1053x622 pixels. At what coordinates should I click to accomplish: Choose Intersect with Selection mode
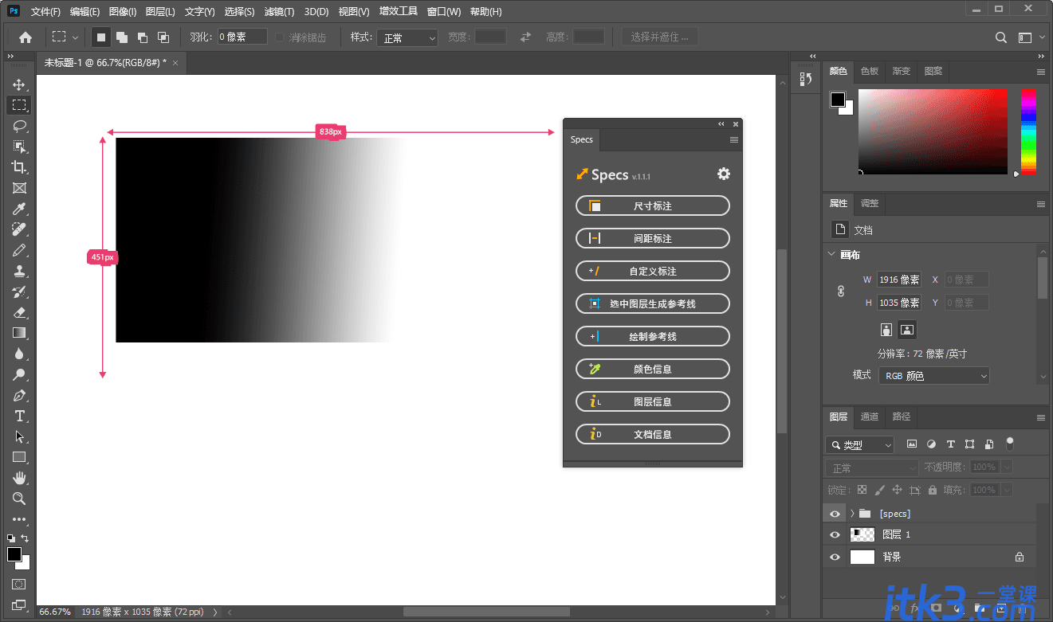pos(163,37)
